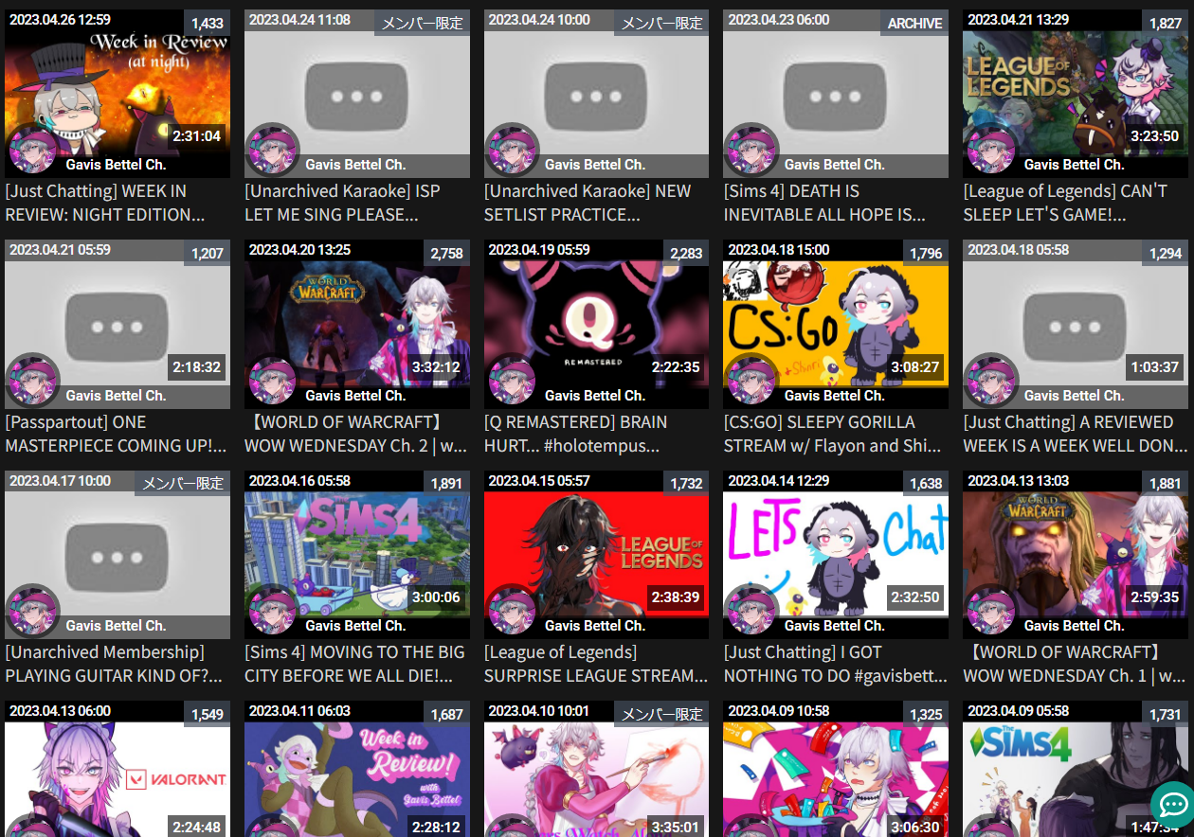Click date text 2023.04.14 12:29
Screen dimensions: 1194x837
click(x=778, y=481)
